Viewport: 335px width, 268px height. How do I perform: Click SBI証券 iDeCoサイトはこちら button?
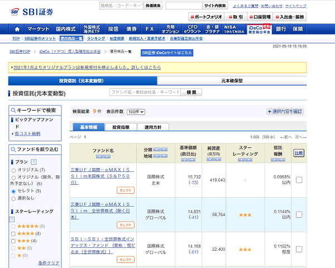coord(167,53)
